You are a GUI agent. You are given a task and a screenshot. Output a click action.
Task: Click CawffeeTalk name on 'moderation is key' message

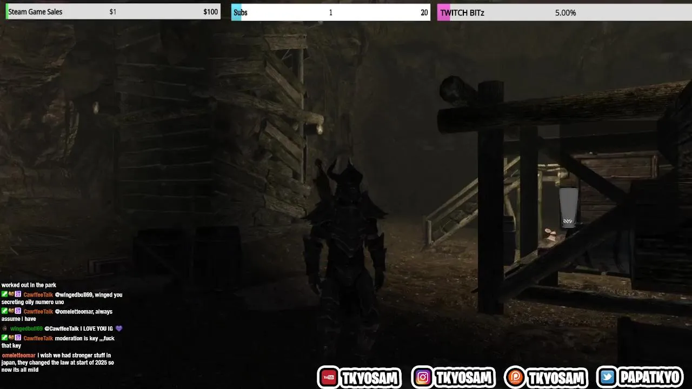click(x=38, y=339)
